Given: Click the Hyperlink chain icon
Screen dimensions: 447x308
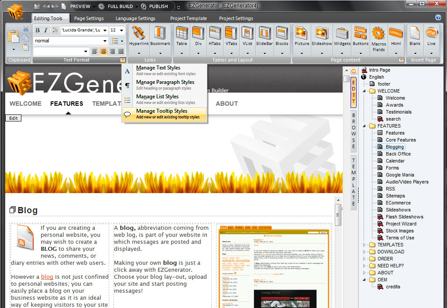Looking at the screenshot, I should pyautogui.click(x=139, y=34).
